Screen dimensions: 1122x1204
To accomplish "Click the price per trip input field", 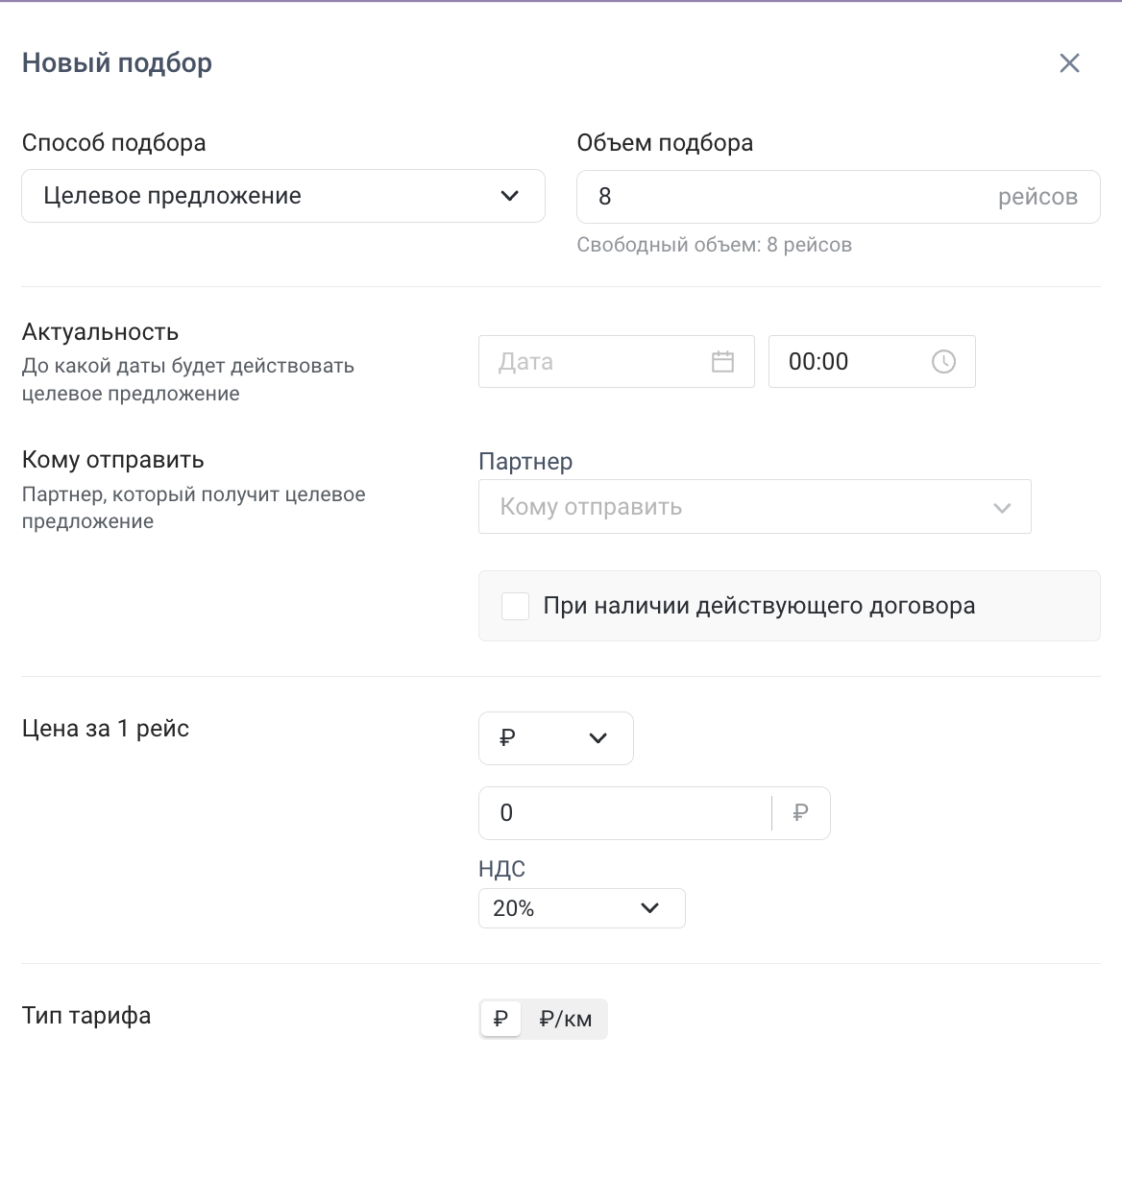I will tap(624, 813).
